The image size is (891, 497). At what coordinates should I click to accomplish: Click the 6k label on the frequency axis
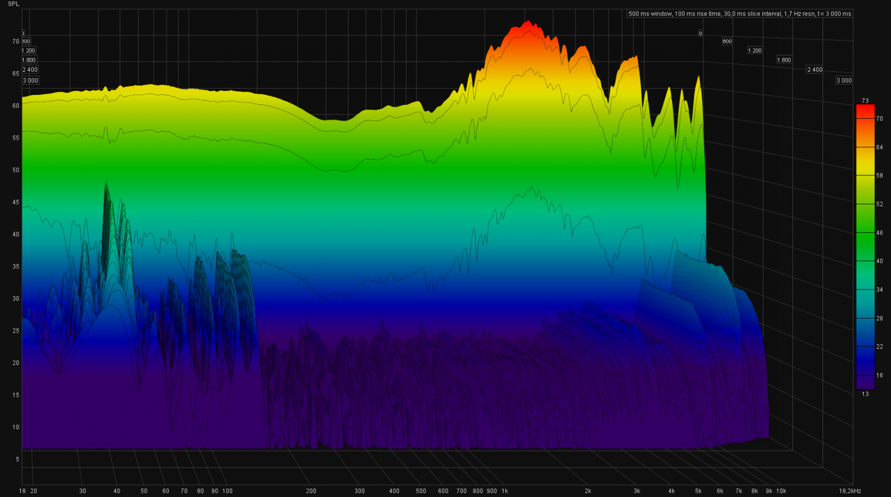click(x=720, y=491)
